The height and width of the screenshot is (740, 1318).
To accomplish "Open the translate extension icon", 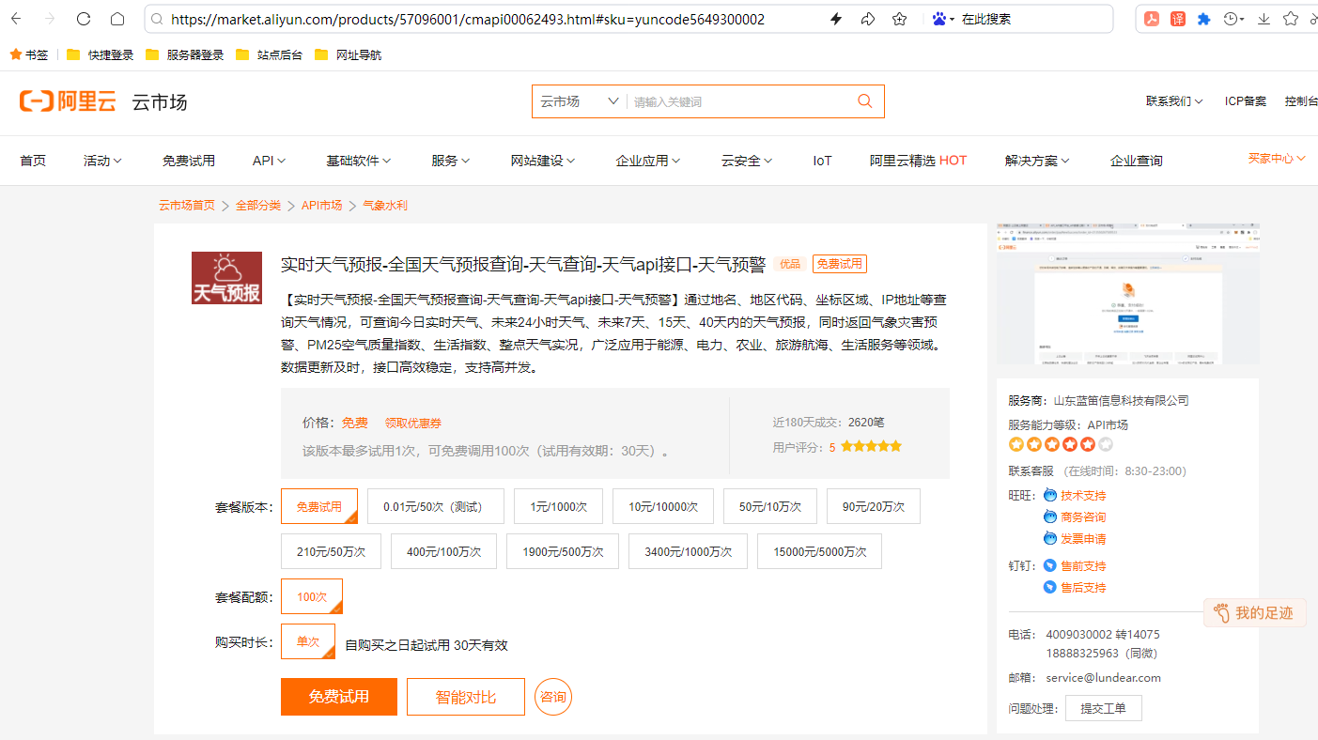I will [x=1178, y=19].
